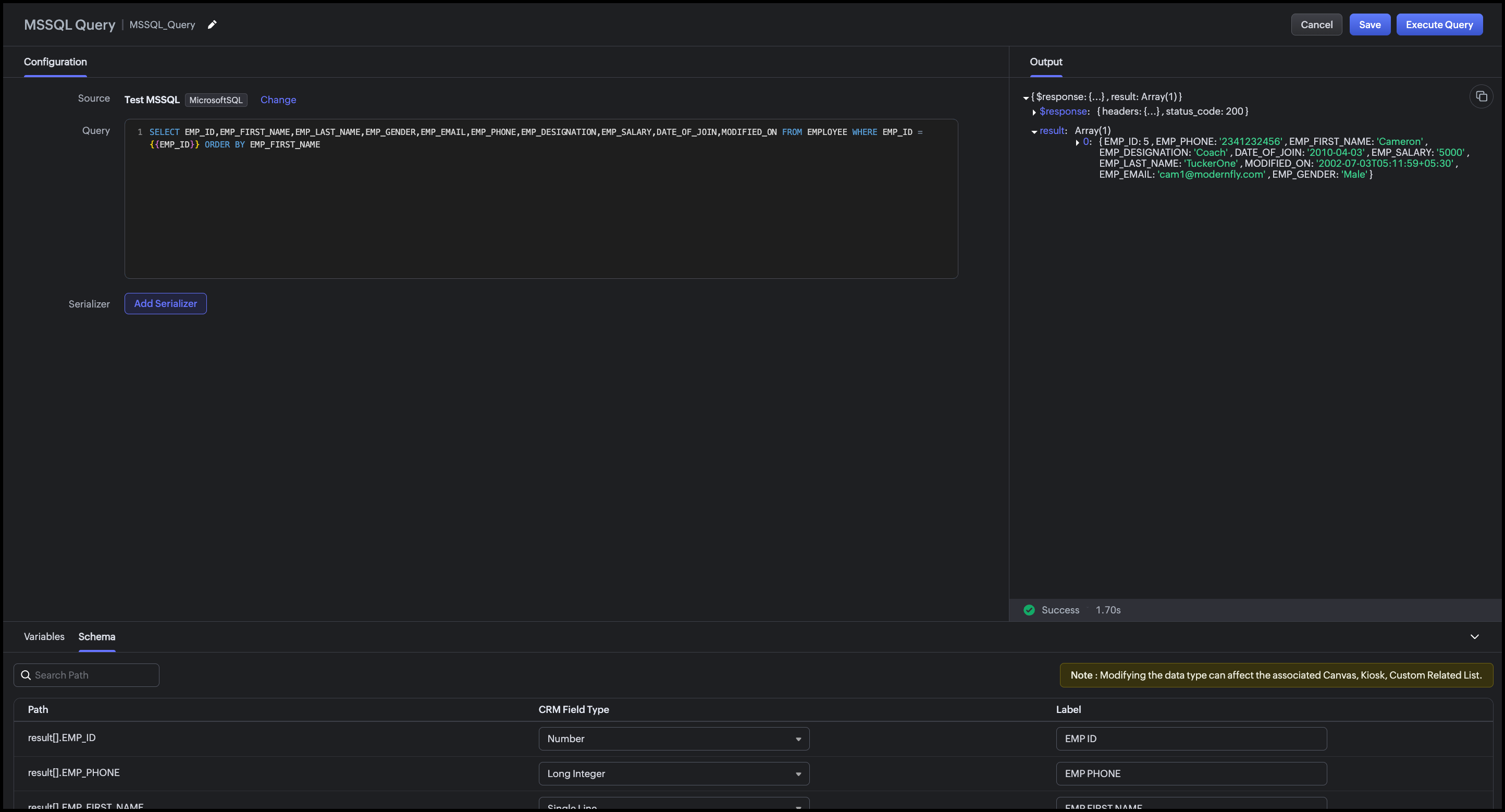1505x812 pixels.
Task: Expand the $response node
Action: pyautogui.click(x=1034, y=112)
